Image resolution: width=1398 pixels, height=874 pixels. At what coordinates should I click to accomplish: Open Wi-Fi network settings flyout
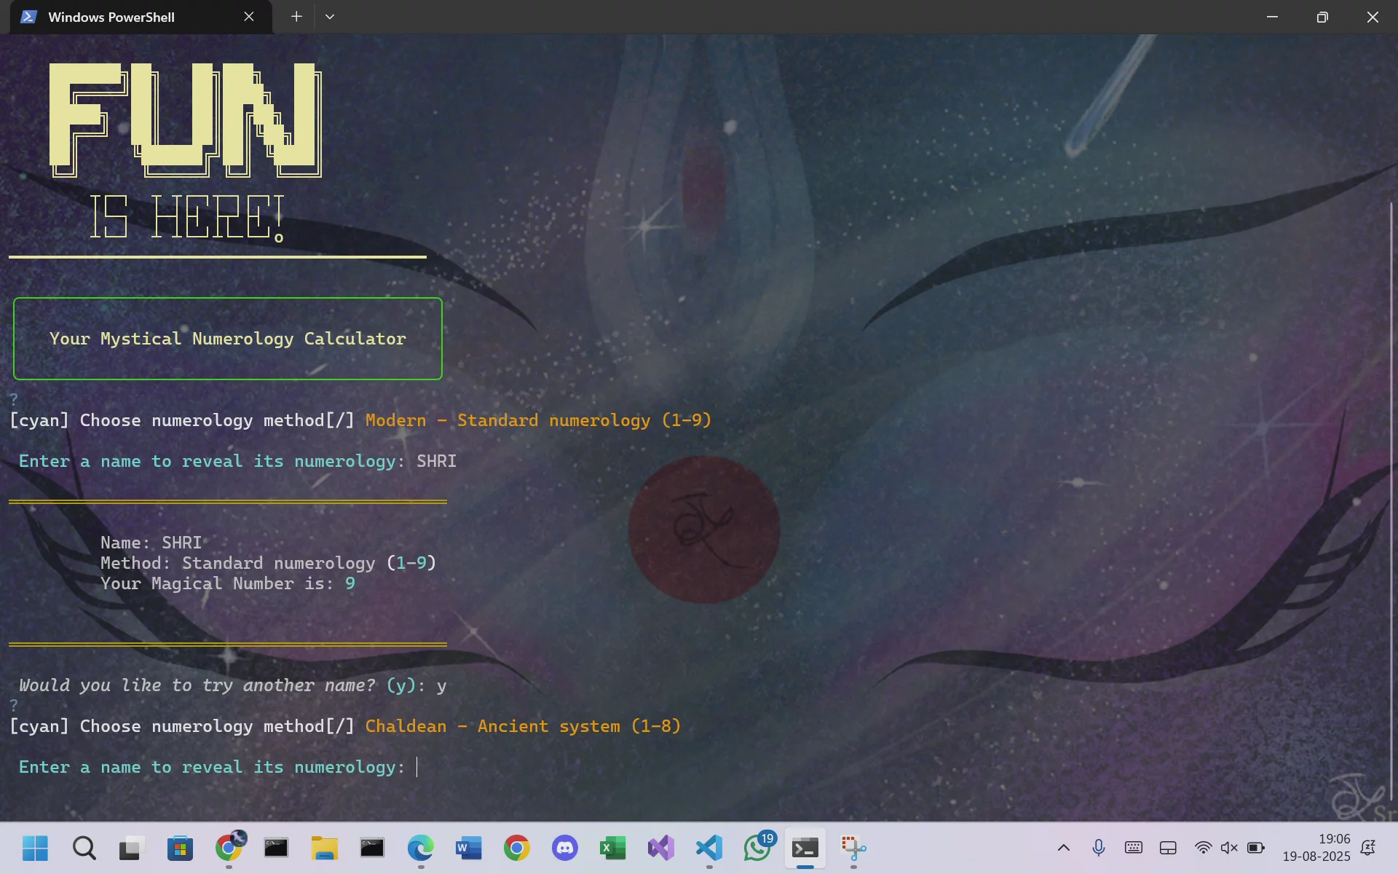(1203, 848)
